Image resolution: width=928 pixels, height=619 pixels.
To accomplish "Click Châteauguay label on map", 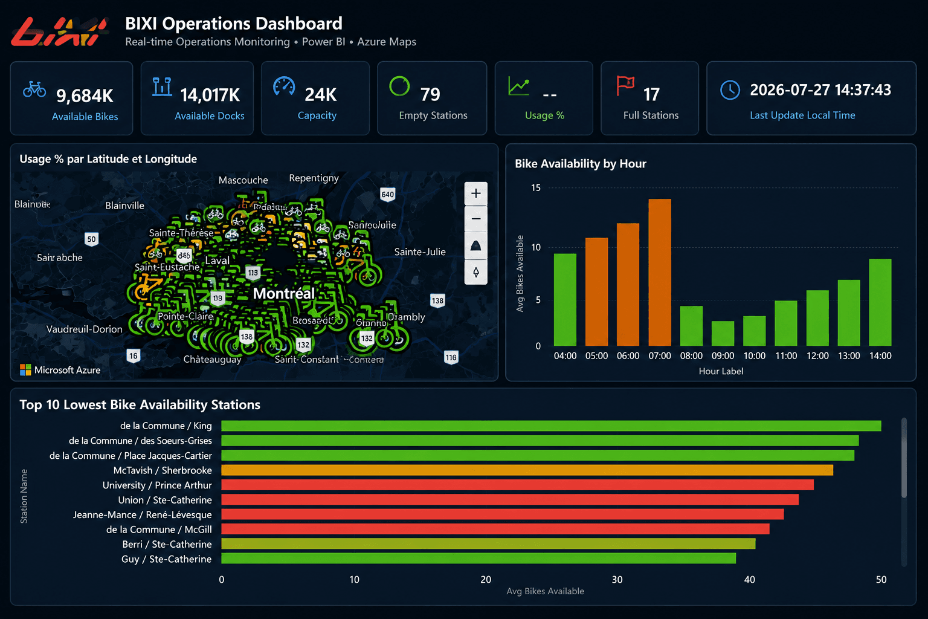I will [212, 360].
